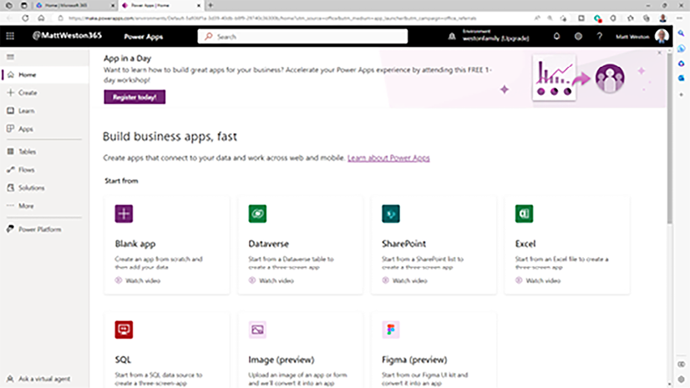Click the Figma (preview) card icon
690x388 pixels.
[x=391, y=330]
